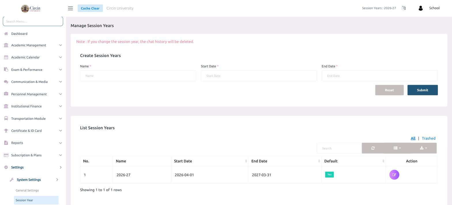This screenshot has height=205, width=452.
Task: Click Session Years : 2026-27 header text
Action: point(379,8)
